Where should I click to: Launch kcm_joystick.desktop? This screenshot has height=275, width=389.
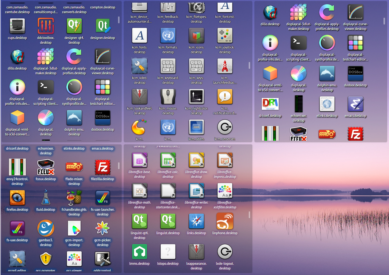click(x=225, y=36)
